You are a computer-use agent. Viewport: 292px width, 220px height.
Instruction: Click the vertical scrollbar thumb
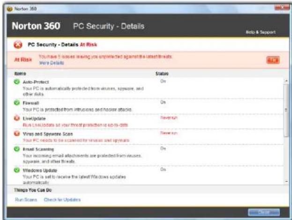coord(286,110)
